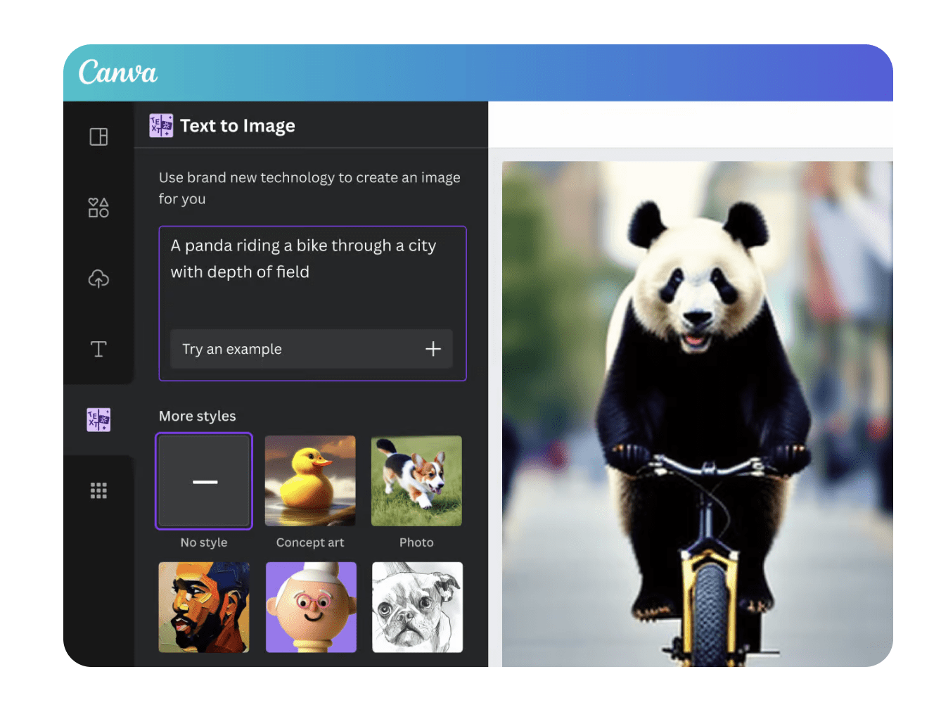Select the 3D character style thumbnail
Screen dimensions: 941x712
[311, 607]
